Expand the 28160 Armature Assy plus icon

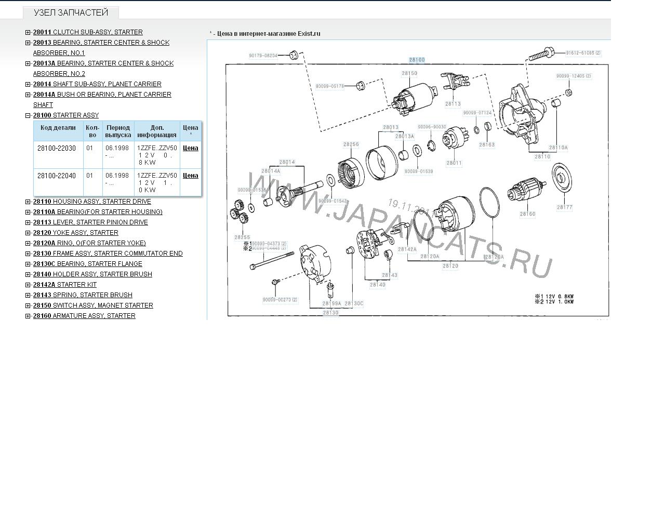click(28, 316)
